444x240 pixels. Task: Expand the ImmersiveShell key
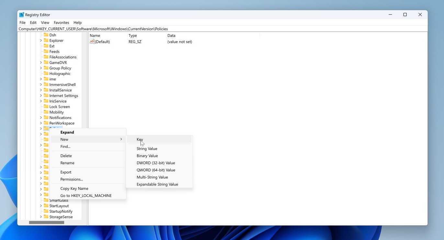41,85
